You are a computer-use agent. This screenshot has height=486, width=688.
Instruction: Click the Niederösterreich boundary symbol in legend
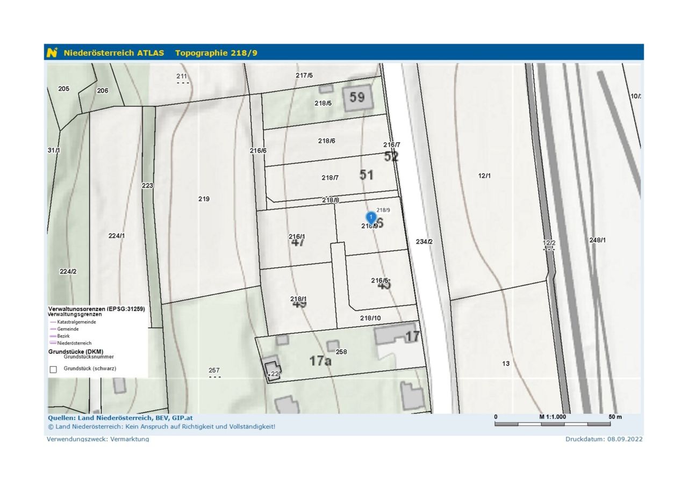pos(53,343)
